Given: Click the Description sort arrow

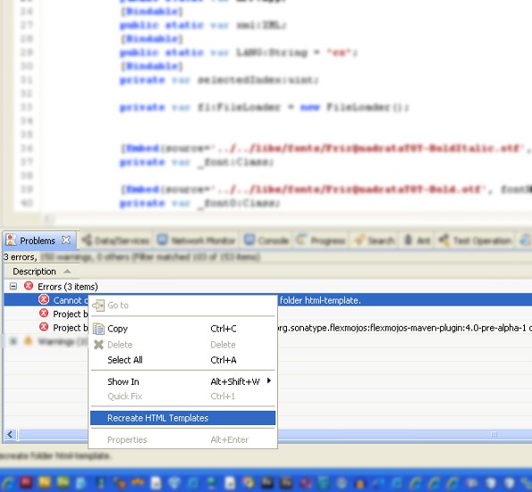Looking at the screenshot, I should (x=67, y=271).
